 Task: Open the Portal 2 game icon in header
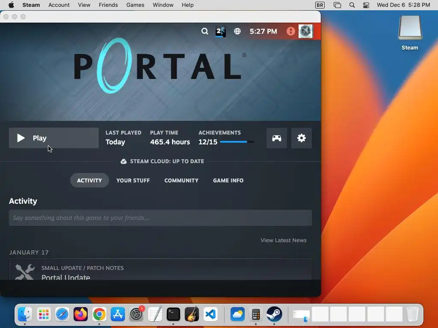(220, 31)
